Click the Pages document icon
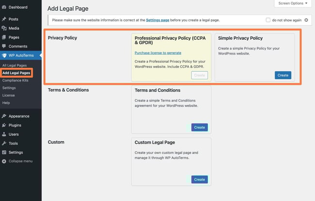The image size is (315, 201). click(x=4, y=37)
